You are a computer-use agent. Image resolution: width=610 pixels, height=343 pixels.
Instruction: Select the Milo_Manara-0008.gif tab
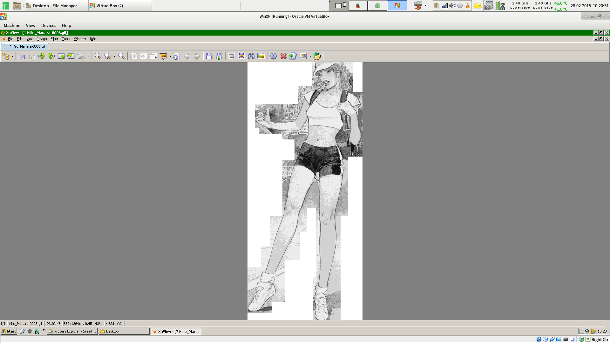tap(27, 46)
